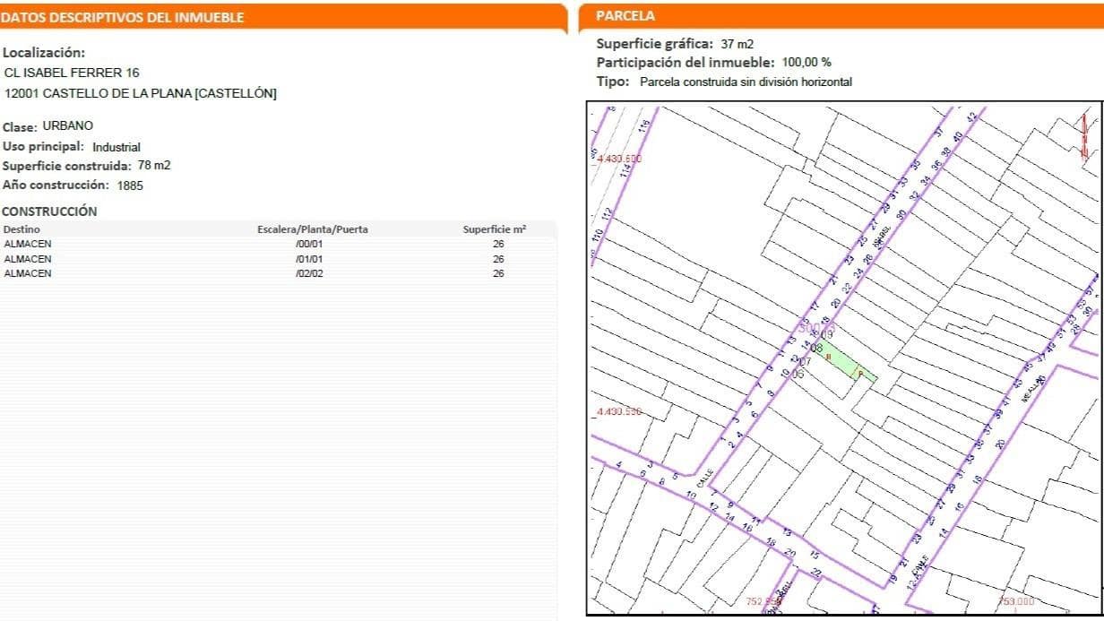Click the red P marker inside the parcel
1104x621 pixels.
pos(860,374)
